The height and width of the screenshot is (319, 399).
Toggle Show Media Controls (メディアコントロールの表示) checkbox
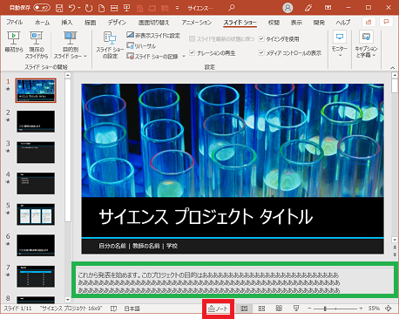point(261,53)
